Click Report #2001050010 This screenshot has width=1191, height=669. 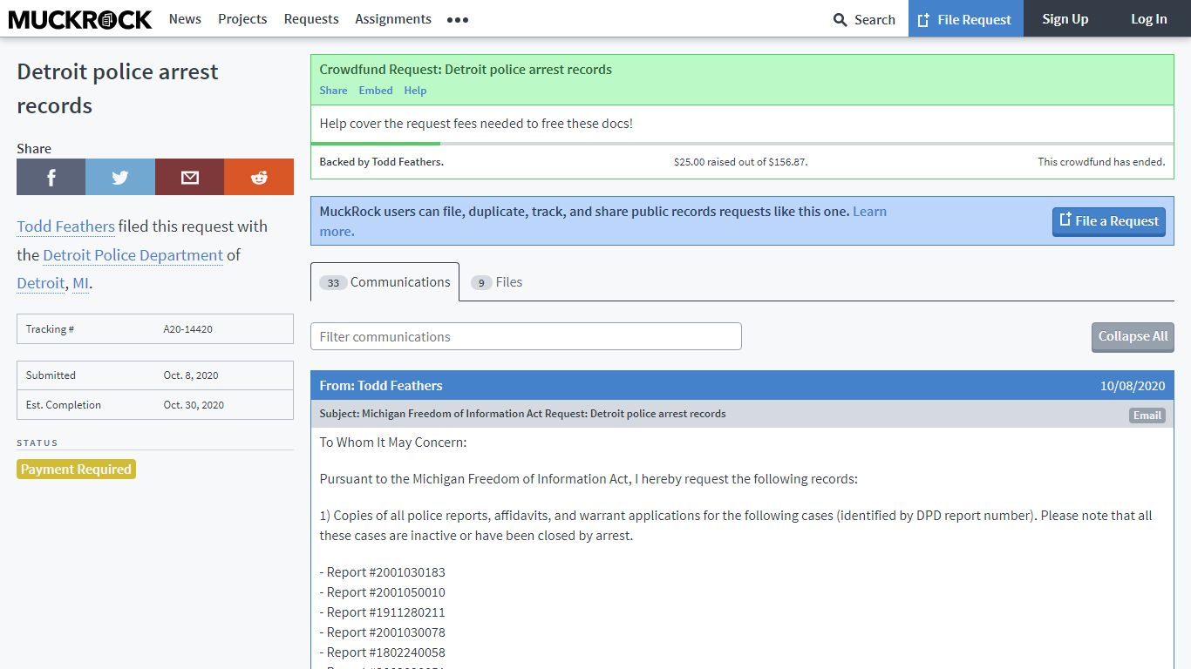click(382, 592)
